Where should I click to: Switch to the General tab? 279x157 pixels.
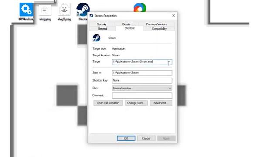click(102, 29)
